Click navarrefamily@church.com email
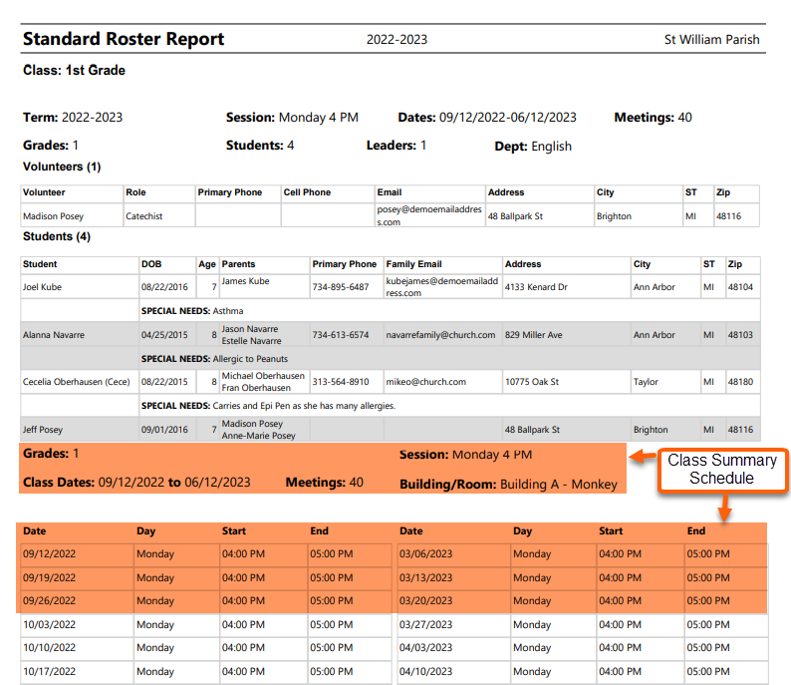 coord(441,335)
